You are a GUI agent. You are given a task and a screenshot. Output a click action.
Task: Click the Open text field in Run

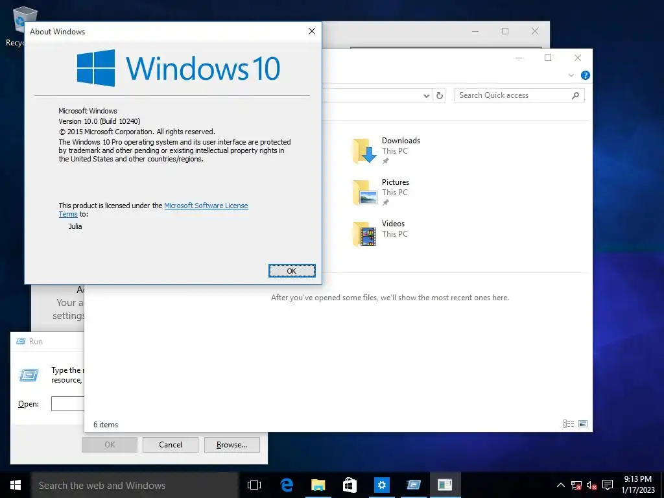[67, 403]
